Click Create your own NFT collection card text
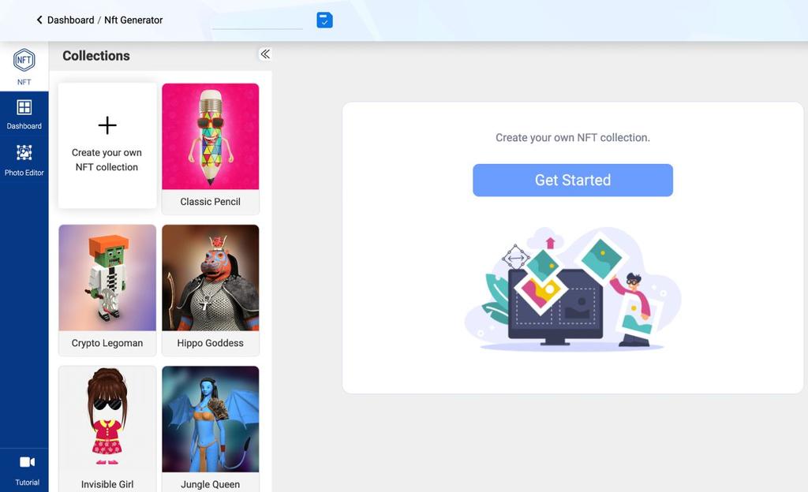The width and height of the screenshot is (808, 492). click(x=107, y=159)
